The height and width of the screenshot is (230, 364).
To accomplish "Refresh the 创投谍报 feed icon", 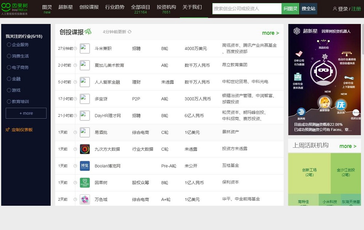I will 130,32.
